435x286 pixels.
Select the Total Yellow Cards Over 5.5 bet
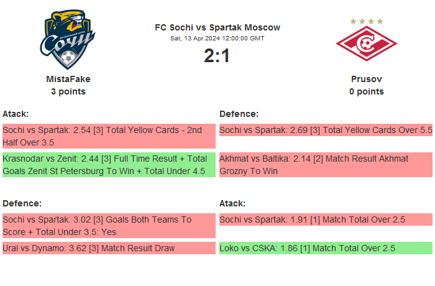(x=326, y=130)
